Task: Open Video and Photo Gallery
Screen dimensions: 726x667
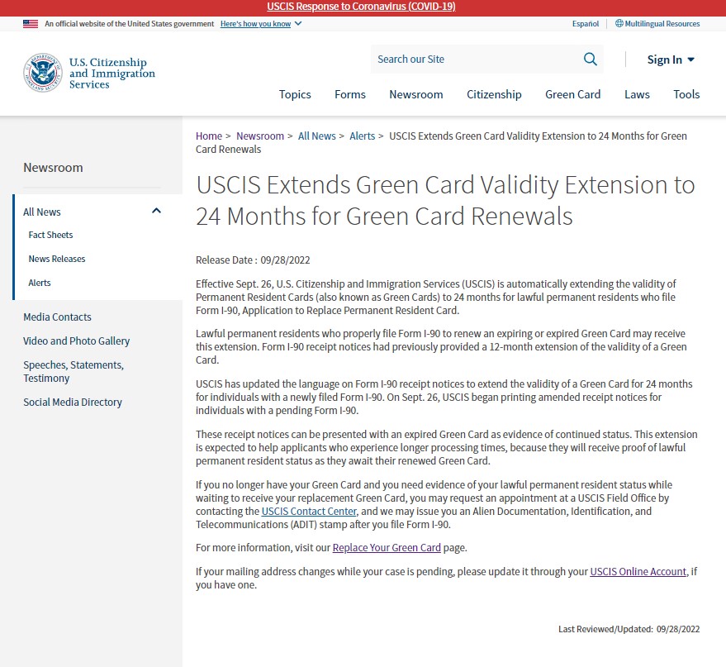Action: point(76,341)
